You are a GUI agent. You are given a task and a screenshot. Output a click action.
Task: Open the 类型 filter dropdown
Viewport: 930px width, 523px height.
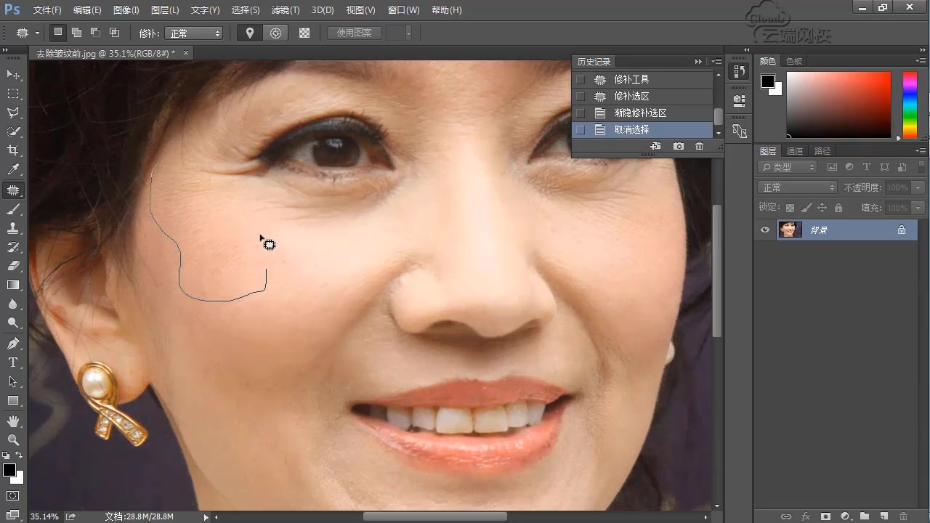click(788, 167)
